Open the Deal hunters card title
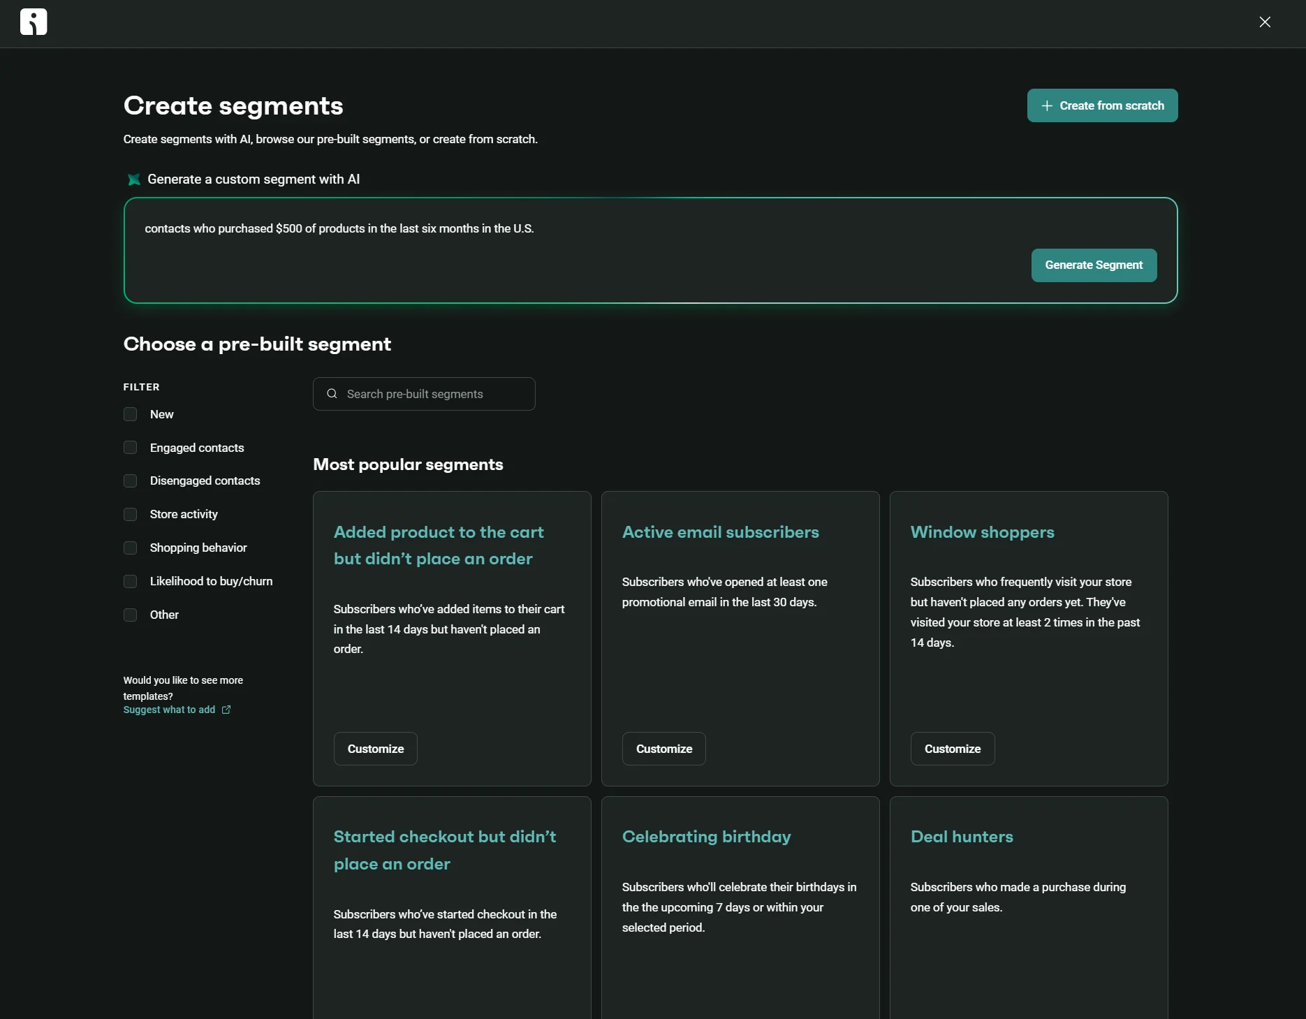This screenshot has width=1306, height=1019. (x=962, y=837)
